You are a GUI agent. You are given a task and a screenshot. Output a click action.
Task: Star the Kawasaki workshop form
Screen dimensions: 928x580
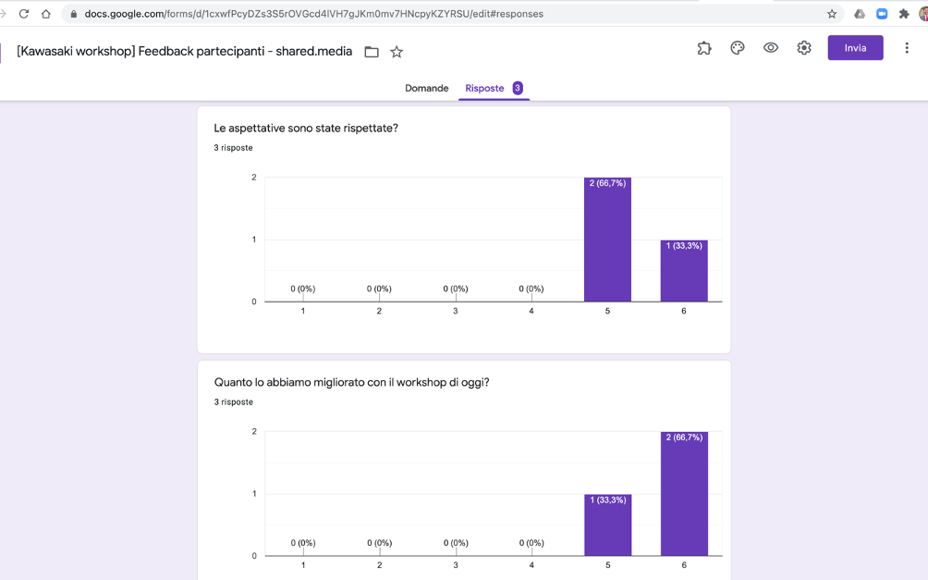tap(397, 52)
